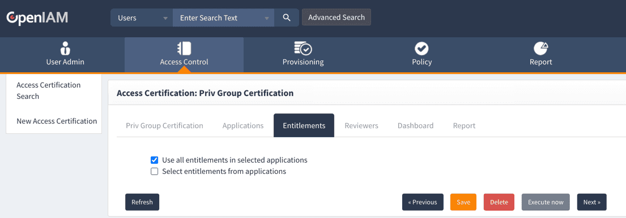Click the red Delete button

(x=499, y=202)
